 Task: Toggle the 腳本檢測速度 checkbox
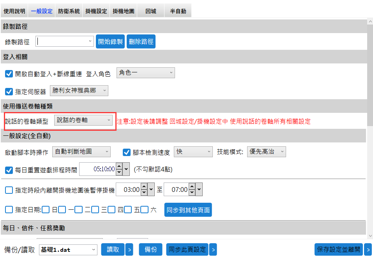pyautogui.click(x=127, y=152)
